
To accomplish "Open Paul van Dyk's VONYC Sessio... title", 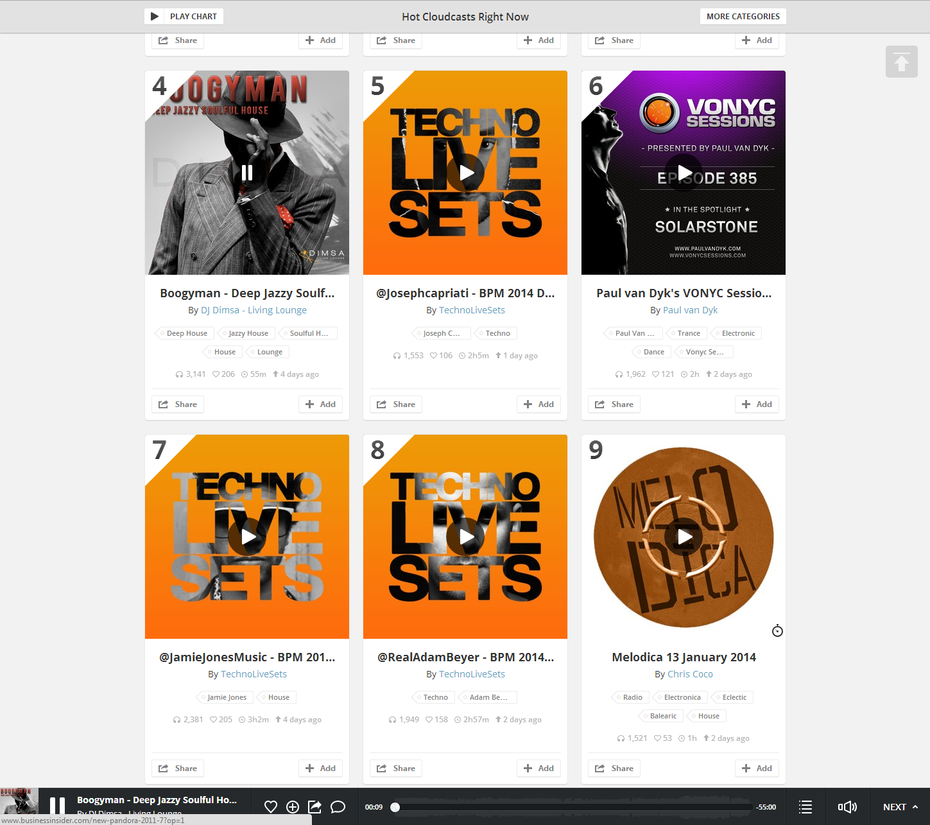I will coord(684,293).
